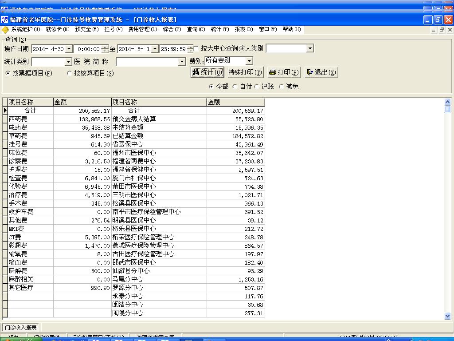
Task: Select 检查费 row cell
Action: (31, 178)
